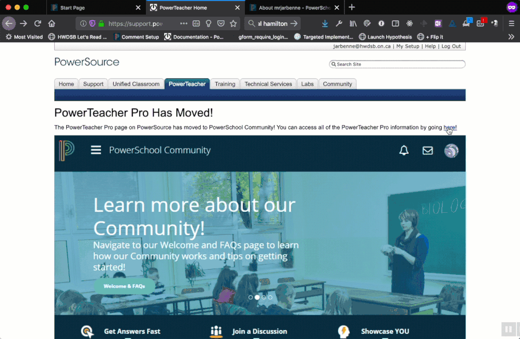
Task: Reload the current page
Action: tap(38, 23)
